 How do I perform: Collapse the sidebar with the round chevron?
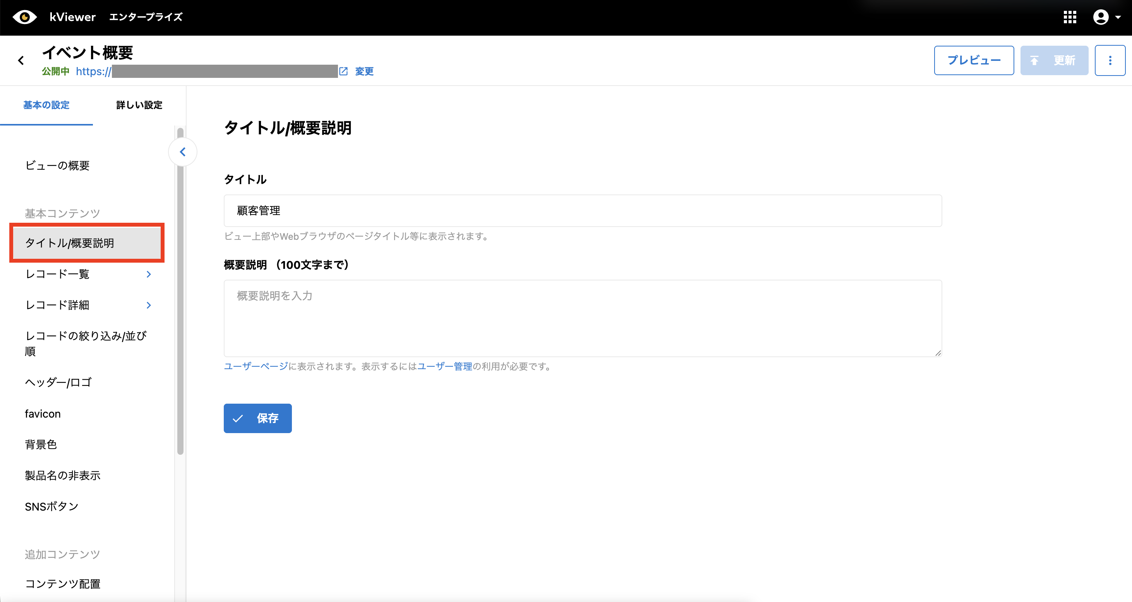tap(183, 152)
